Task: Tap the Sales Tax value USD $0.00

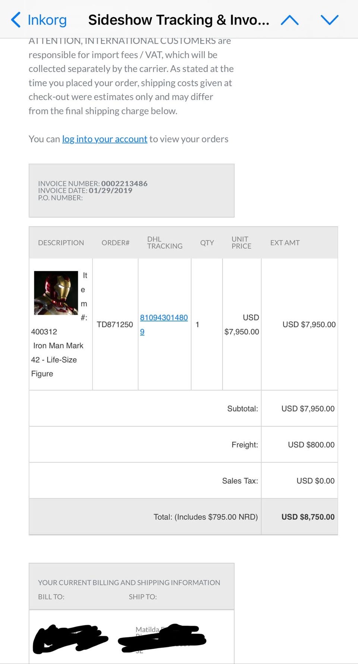Action: (315, 481)
